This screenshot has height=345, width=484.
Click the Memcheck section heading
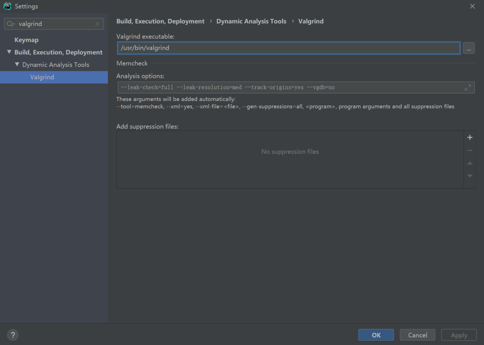(x=132, y=63)
